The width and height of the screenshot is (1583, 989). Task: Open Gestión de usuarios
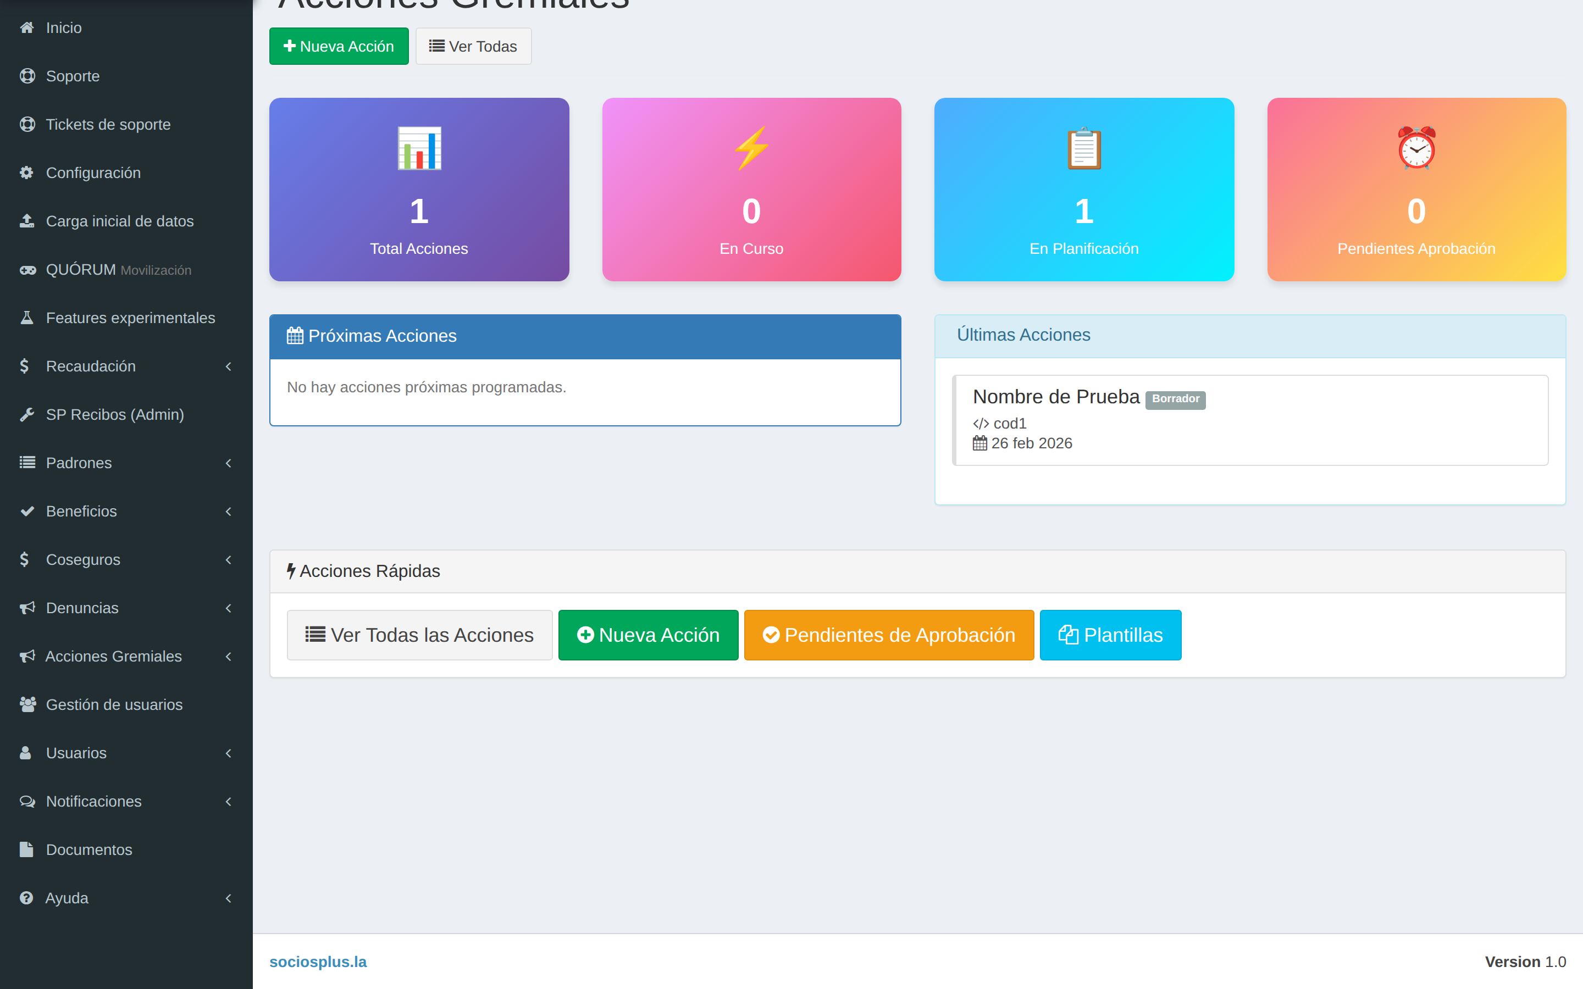(126, 705)
